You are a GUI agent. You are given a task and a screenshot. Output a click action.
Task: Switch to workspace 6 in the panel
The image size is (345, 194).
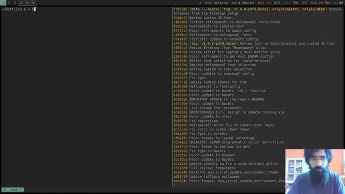coord(33,3)
